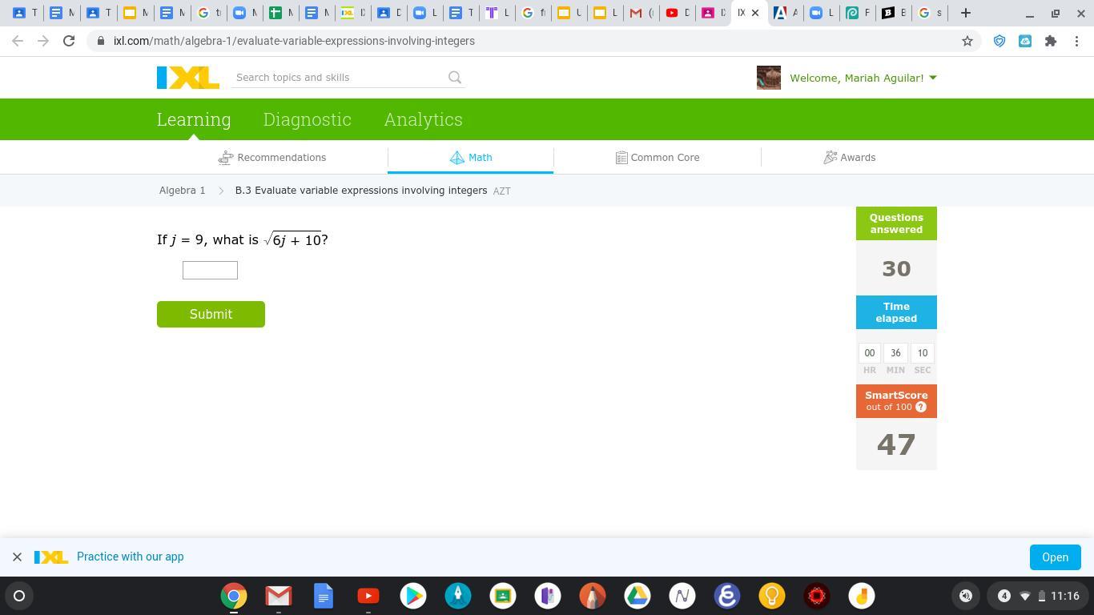Close the active IXL browser tab
The image size is (1094, 615).
(x=755, y=13)
